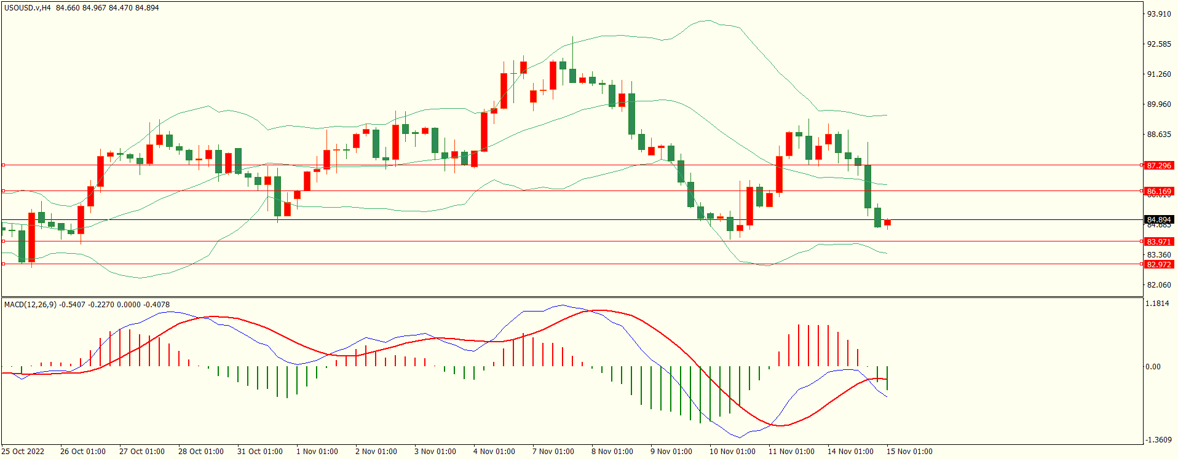The image size is (1178, 459).
Task: Click the MACD scale value 1.1814
Action: (1158, 303)
